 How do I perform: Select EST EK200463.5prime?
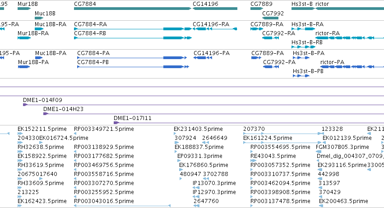(343, 201)
